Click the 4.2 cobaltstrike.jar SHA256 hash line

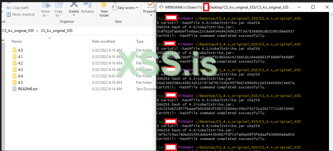pos(225,83)
